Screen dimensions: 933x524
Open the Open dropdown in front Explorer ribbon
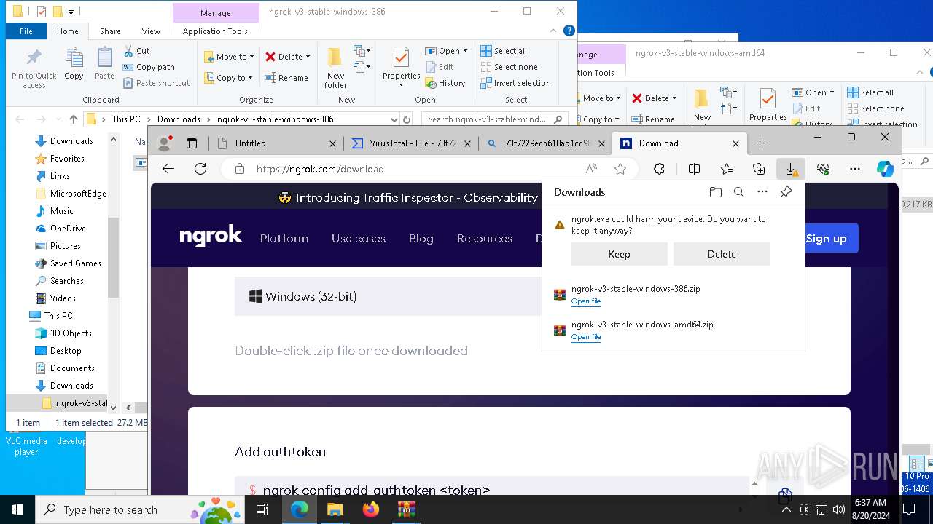[x=446, y=51]
